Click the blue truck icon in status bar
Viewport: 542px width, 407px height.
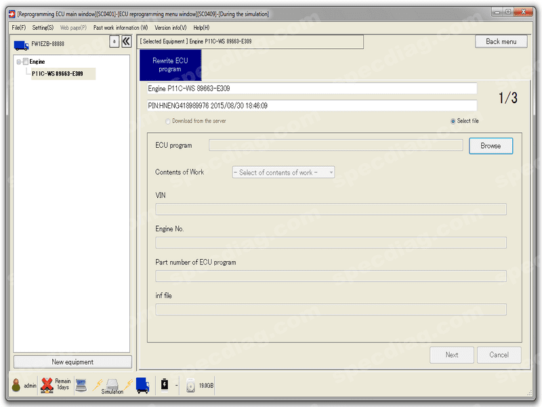click(x=142, y=385)
